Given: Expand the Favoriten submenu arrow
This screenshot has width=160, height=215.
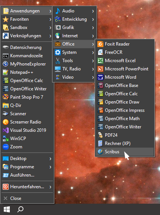Looking at the screenshot, I should click(50, 20).
